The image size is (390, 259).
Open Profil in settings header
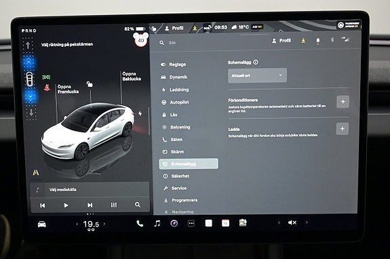point(281,41)
